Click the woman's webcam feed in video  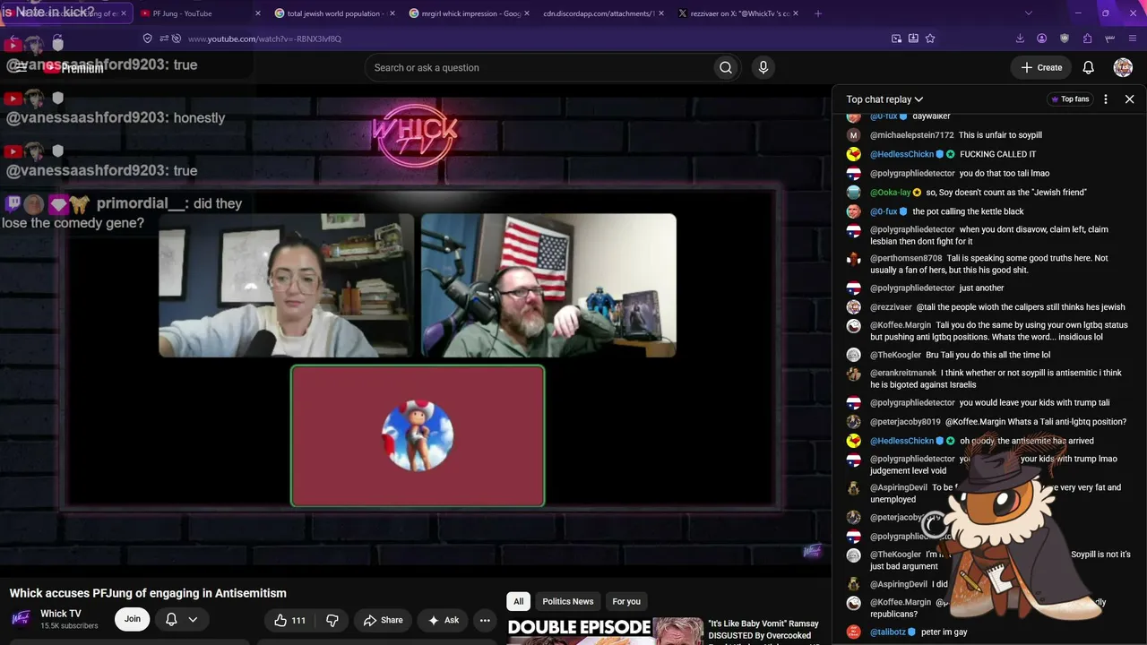[x=287, y=286]
